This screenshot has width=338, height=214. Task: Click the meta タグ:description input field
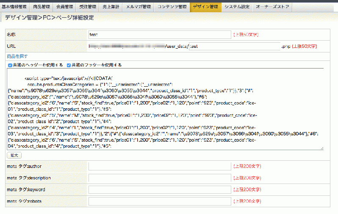pyautogui.click(x=160, y=178)
